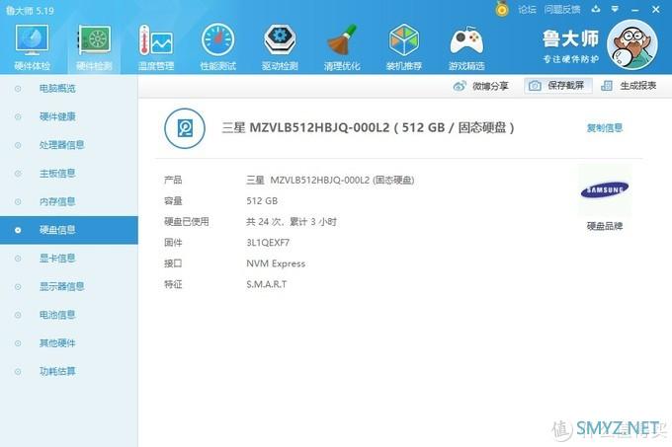This screenshot has height=447, width=672.
Task: Click the 保存截屏 save screenshot button
Action: coord(557,86)
